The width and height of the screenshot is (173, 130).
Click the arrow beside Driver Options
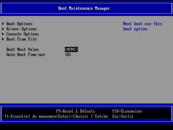tap(3, 29)
